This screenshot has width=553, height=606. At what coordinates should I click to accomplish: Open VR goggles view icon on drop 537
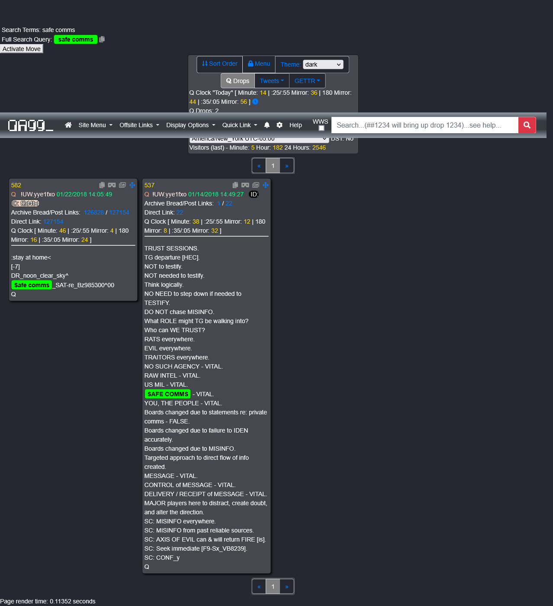pos(245,185)
